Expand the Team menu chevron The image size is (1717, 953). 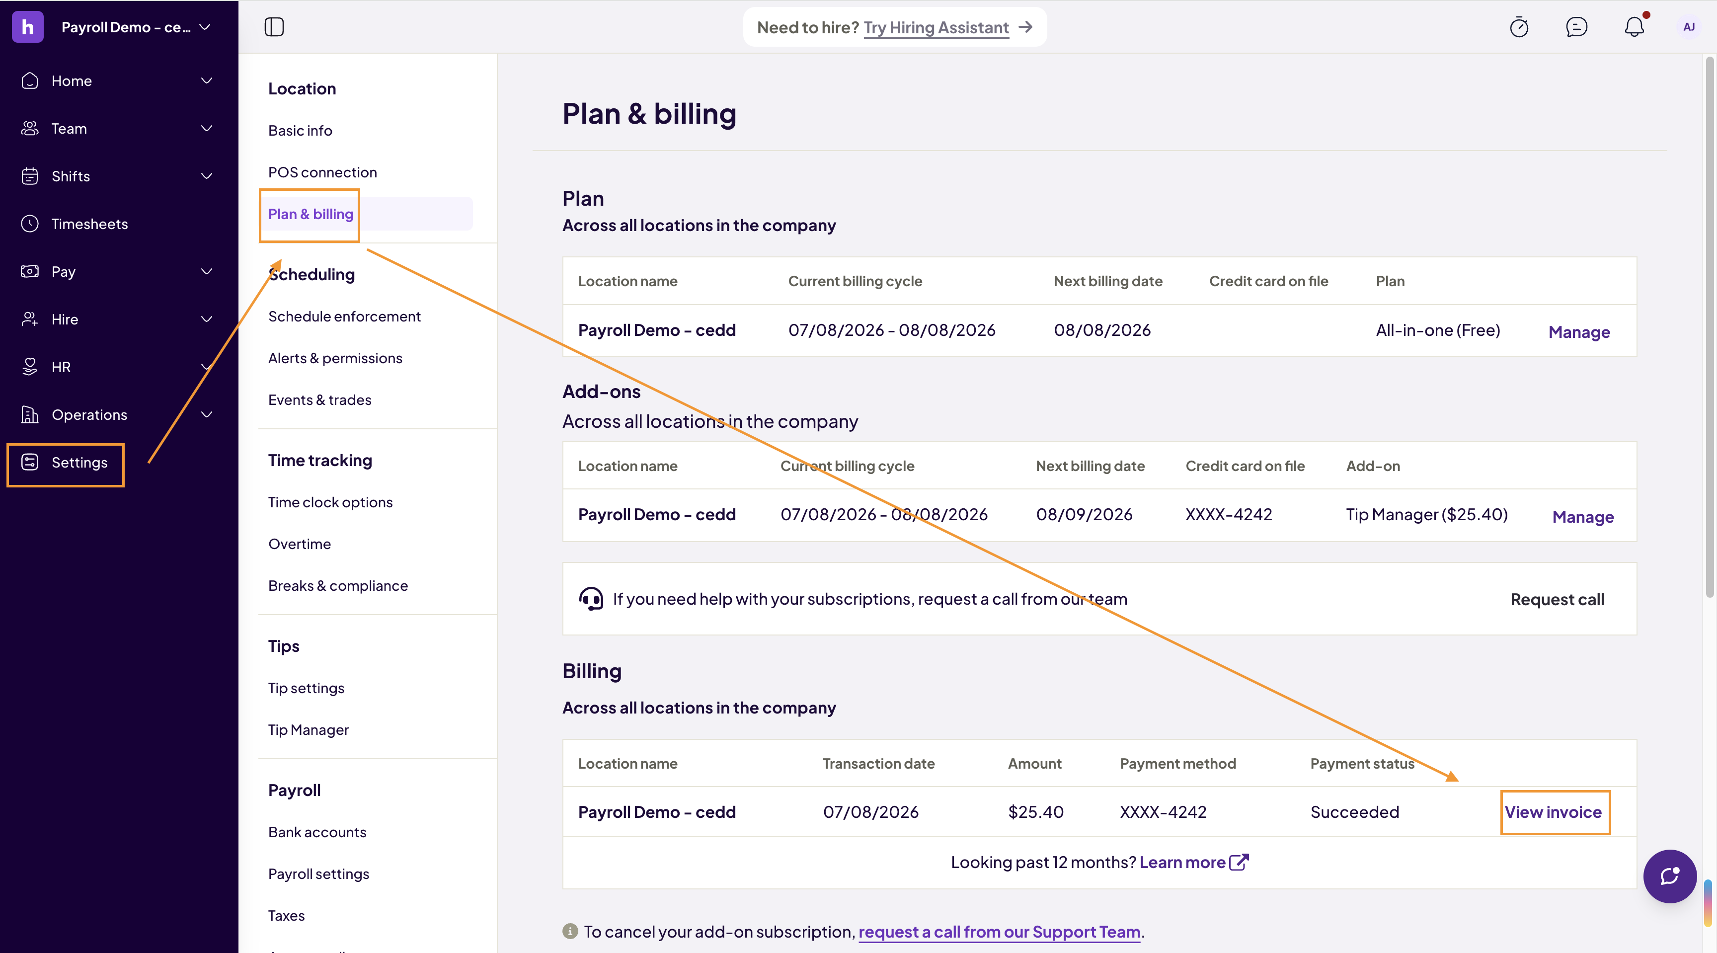click(207, 129)
